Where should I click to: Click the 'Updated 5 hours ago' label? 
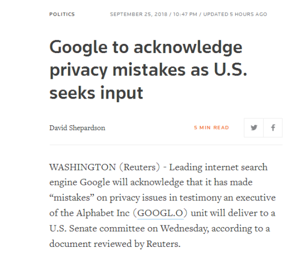pyautogui.click(x=235, y=14)
